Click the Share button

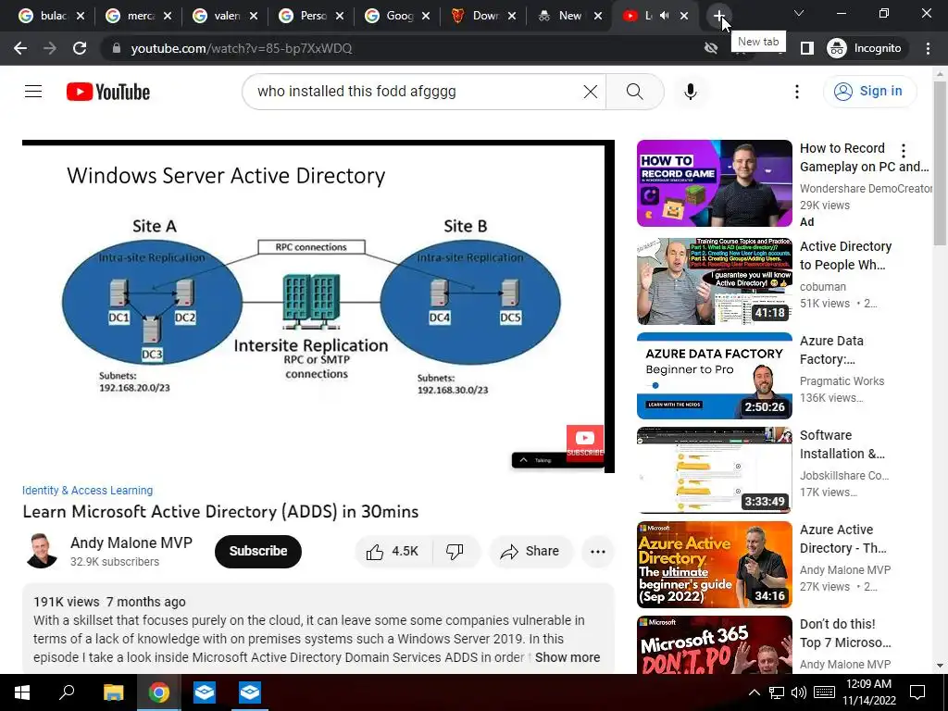tap(530, 552)
